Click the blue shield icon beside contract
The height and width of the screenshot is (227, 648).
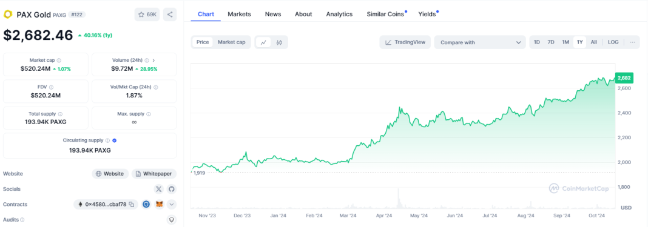point(146,205)
